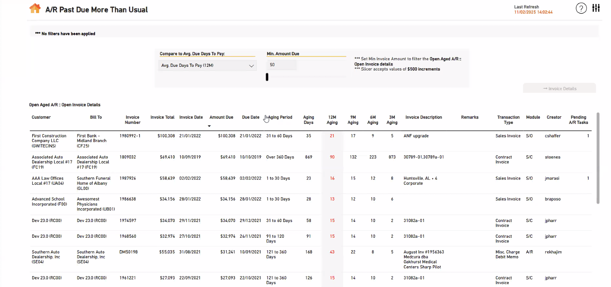Click $55,035 invoice total cell
The image size is (611, 287).
(167, 252)
